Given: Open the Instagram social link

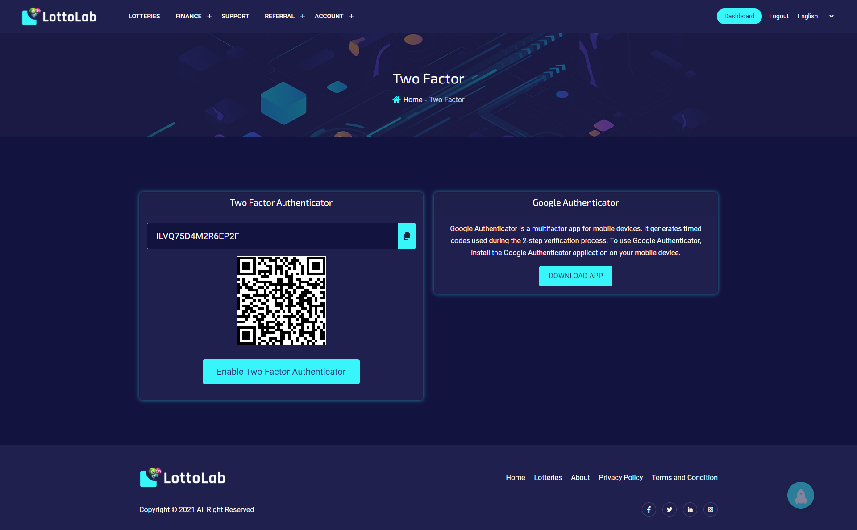Looking at the screenshot, I should click(710, 509).
